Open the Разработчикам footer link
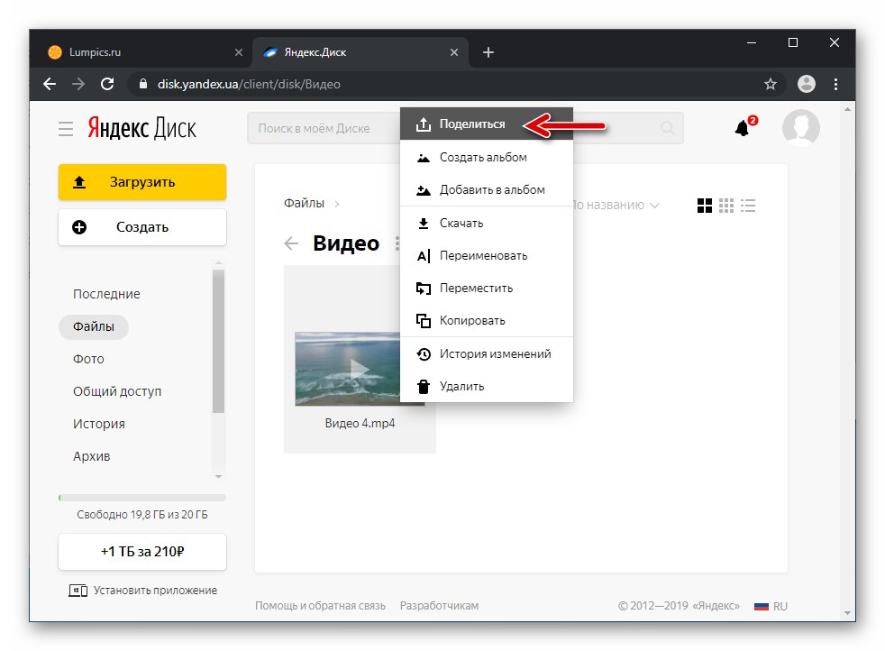This screenshot has width=885, height=651. pyautogui.click(x=439, y=606)
